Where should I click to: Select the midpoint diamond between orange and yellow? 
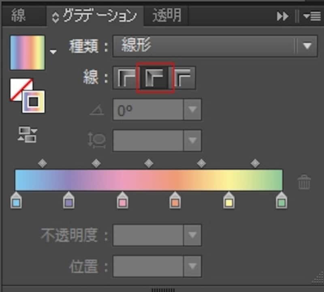click(201, 163)
